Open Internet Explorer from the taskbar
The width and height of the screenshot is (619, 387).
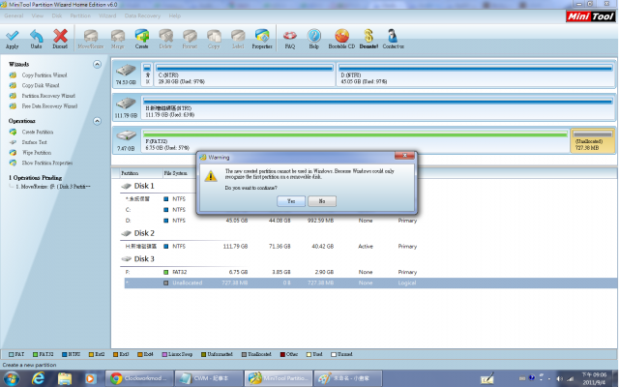click(38, 378)
